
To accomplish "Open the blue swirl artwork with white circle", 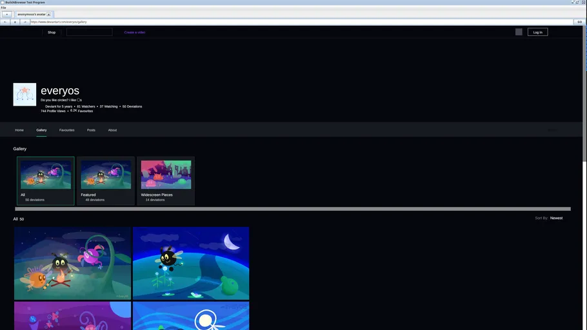I will point(191,316).
